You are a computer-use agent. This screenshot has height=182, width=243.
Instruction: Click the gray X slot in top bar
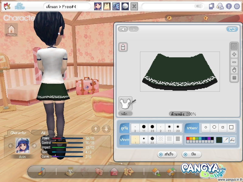[134, 6]
